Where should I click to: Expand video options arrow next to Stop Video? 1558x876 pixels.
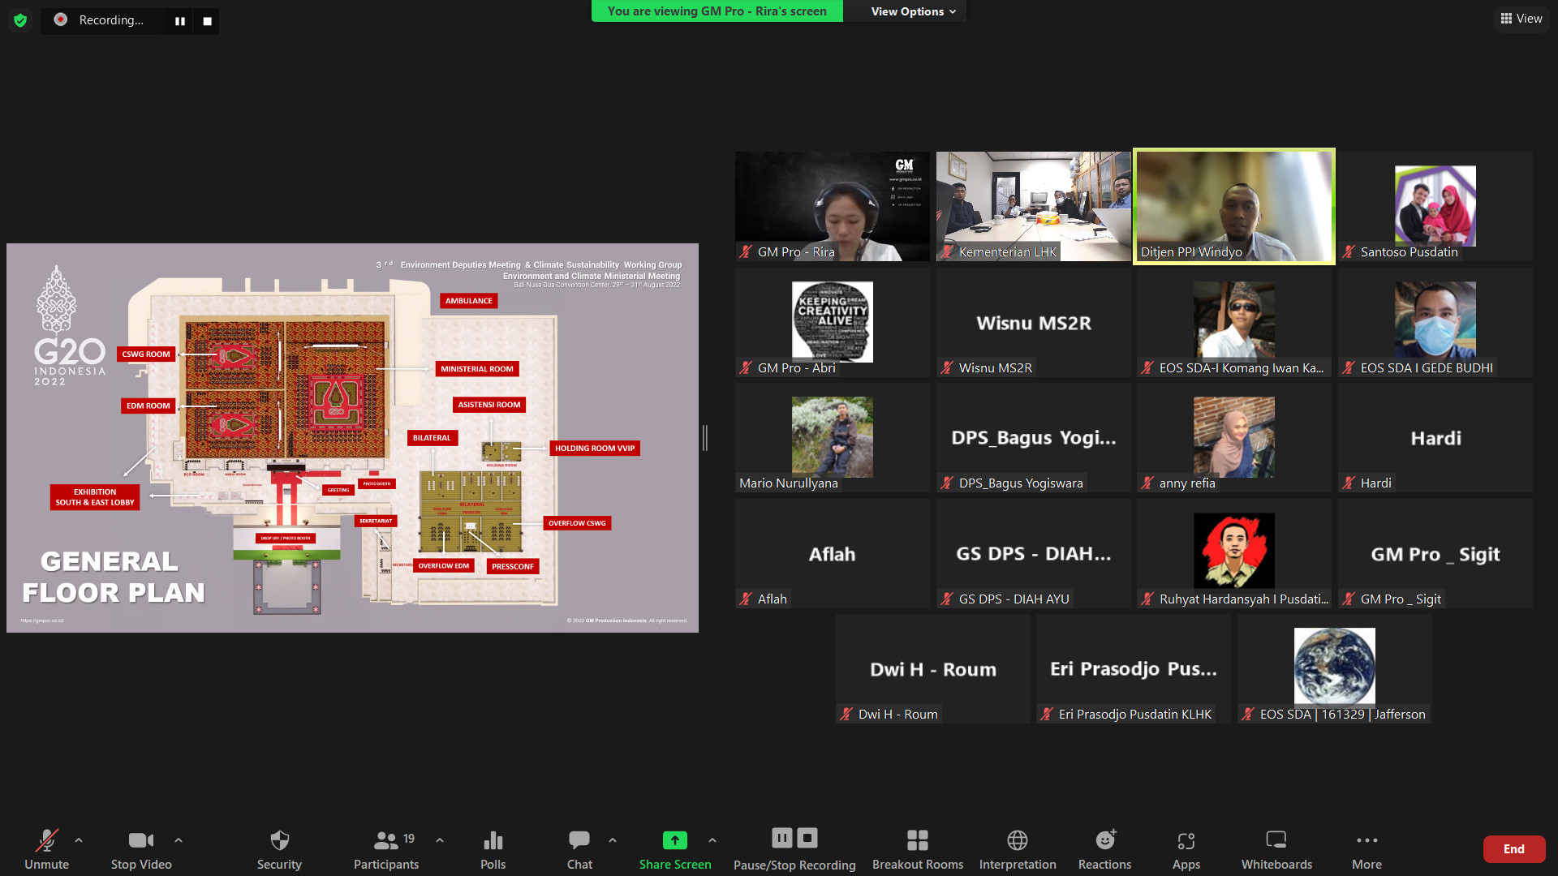tap(179, 840)
